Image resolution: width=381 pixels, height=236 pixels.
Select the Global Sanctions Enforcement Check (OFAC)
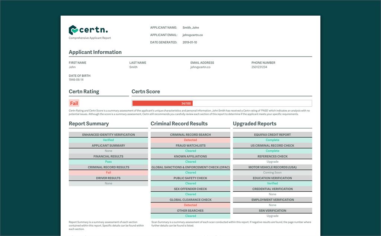click(x=190, y=167)
